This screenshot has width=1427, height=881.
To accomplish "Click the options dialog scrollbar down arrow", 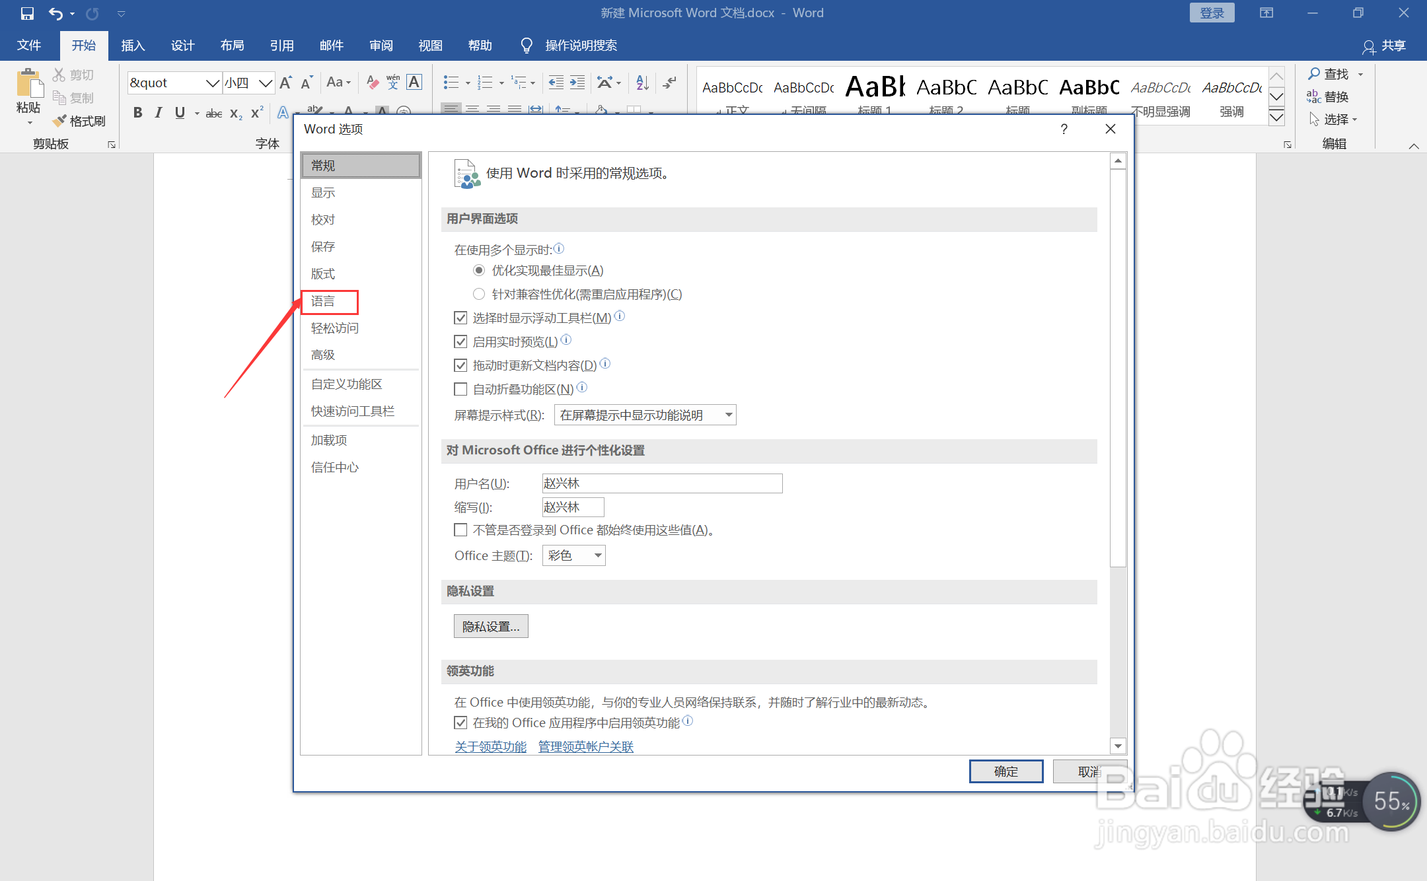I will point(1118,746).
